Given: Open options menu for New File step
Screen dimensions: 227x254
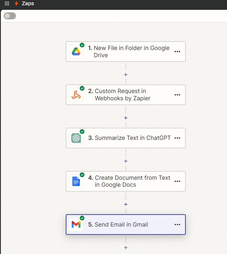Looking at the screenshot, I should pos(177,51).
